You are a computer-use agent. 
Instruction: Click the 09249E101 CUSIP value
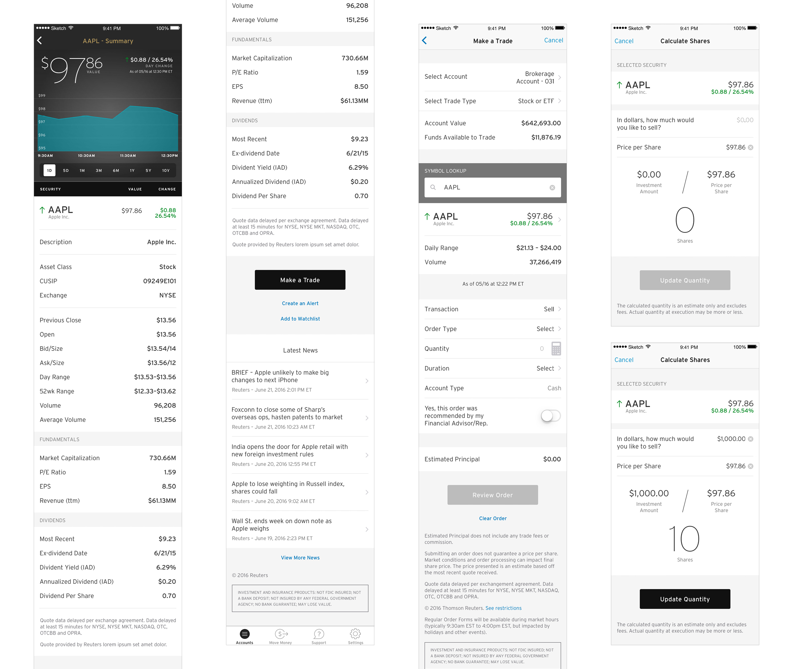[159, 281]
